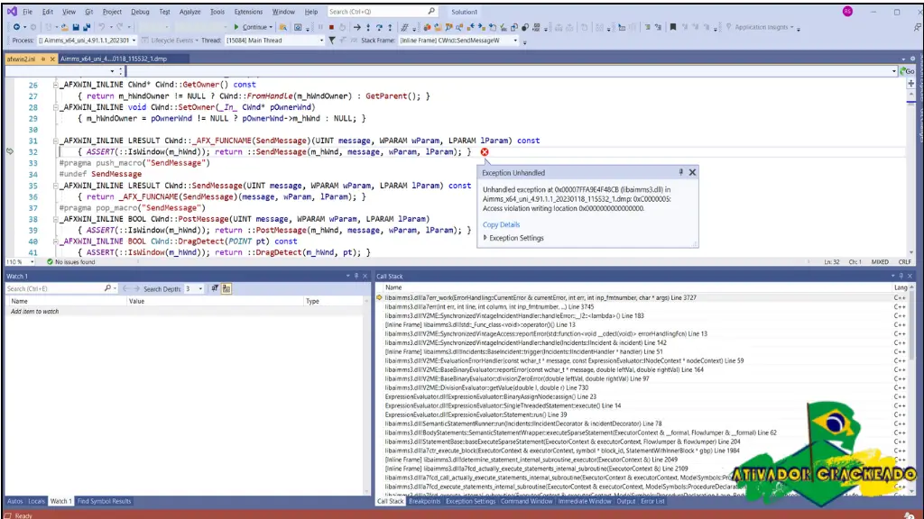Open the Application Insights dropdown
Screen dimensions: 924x519
[791, 27]
